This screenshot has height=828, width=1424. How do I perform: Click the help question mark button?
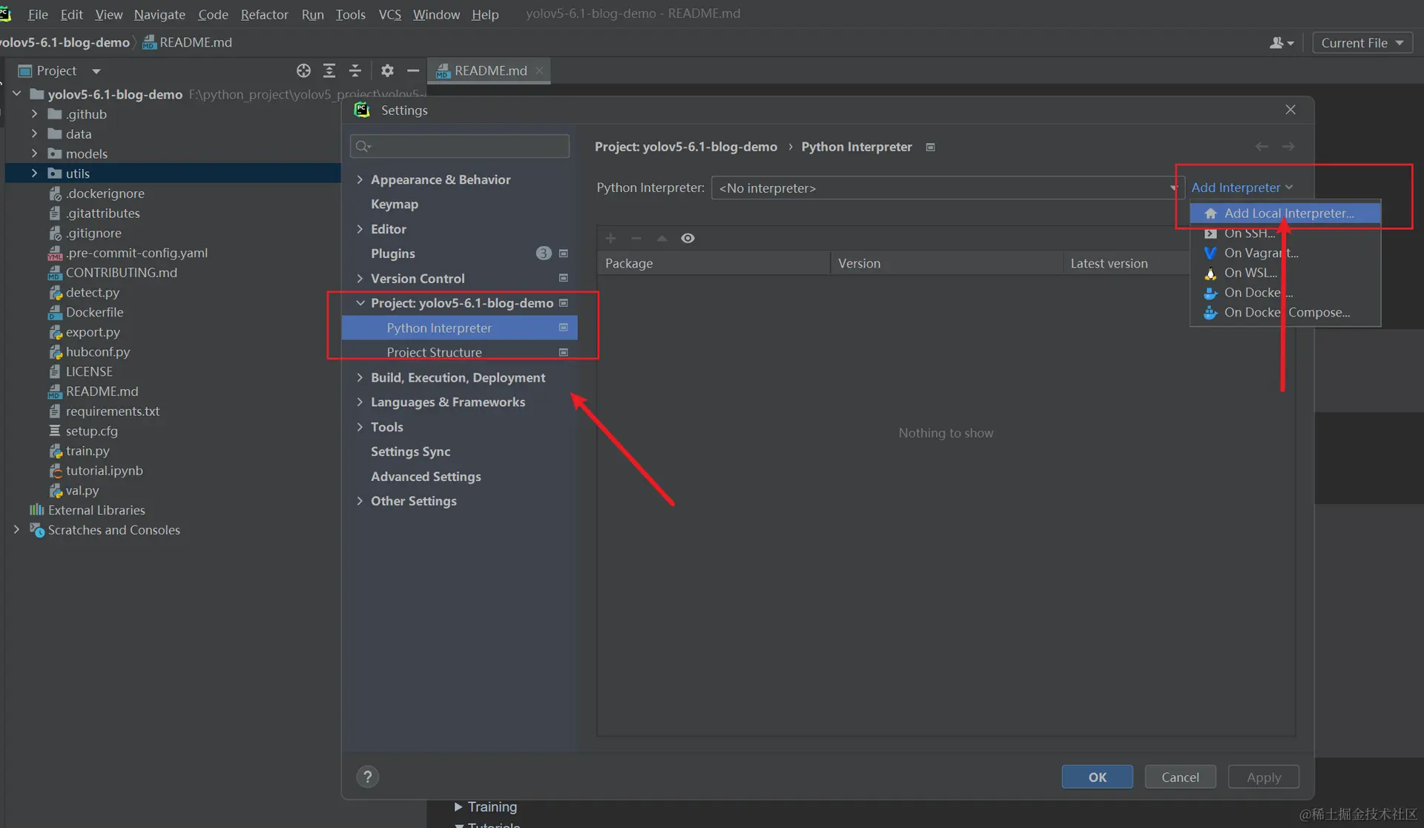[367, 776]
